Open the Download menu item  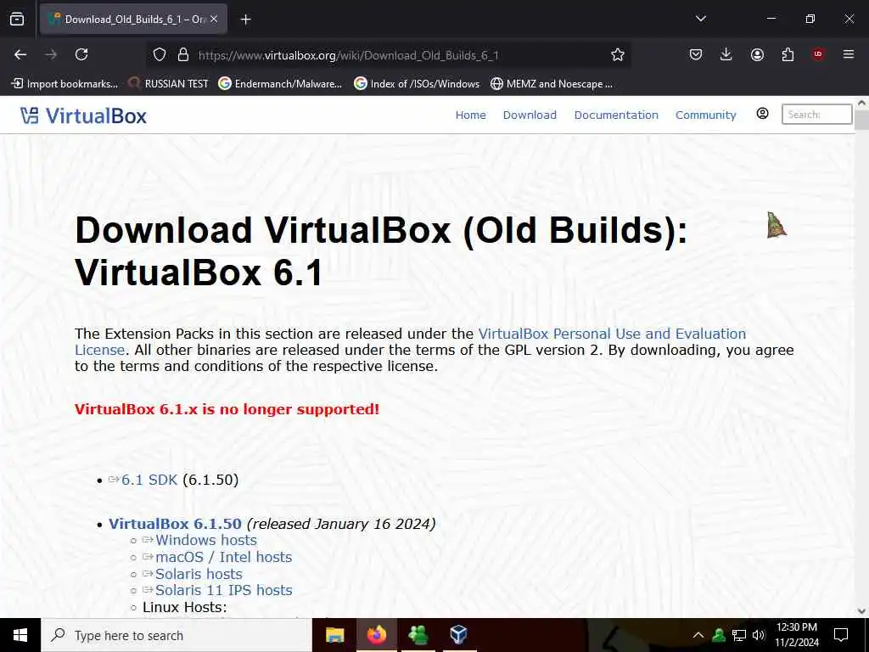point(530,115)
